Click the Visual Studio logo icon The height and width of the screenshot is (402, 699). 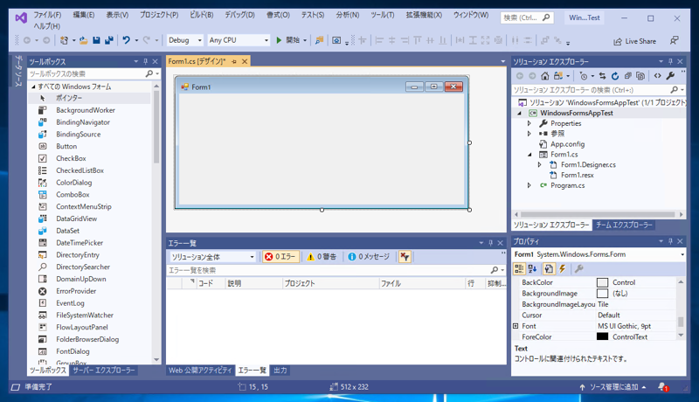[x=21, y=17]
